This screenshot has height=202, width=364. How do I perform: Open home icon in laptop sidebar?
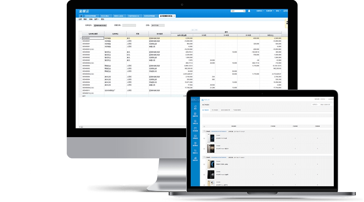click(x=195, y=107)
